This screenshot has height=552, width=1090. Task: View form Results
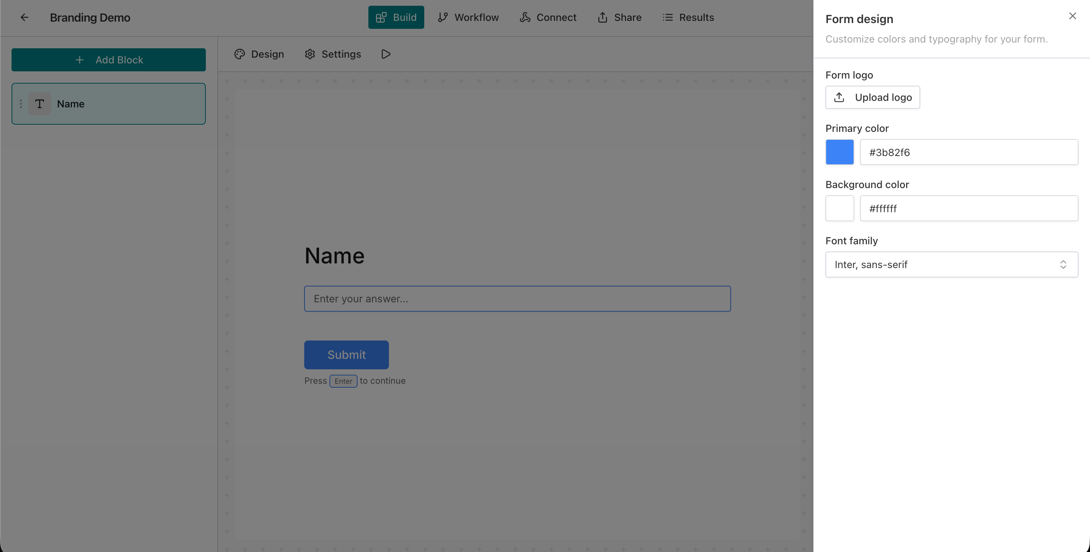pos(688,17)
